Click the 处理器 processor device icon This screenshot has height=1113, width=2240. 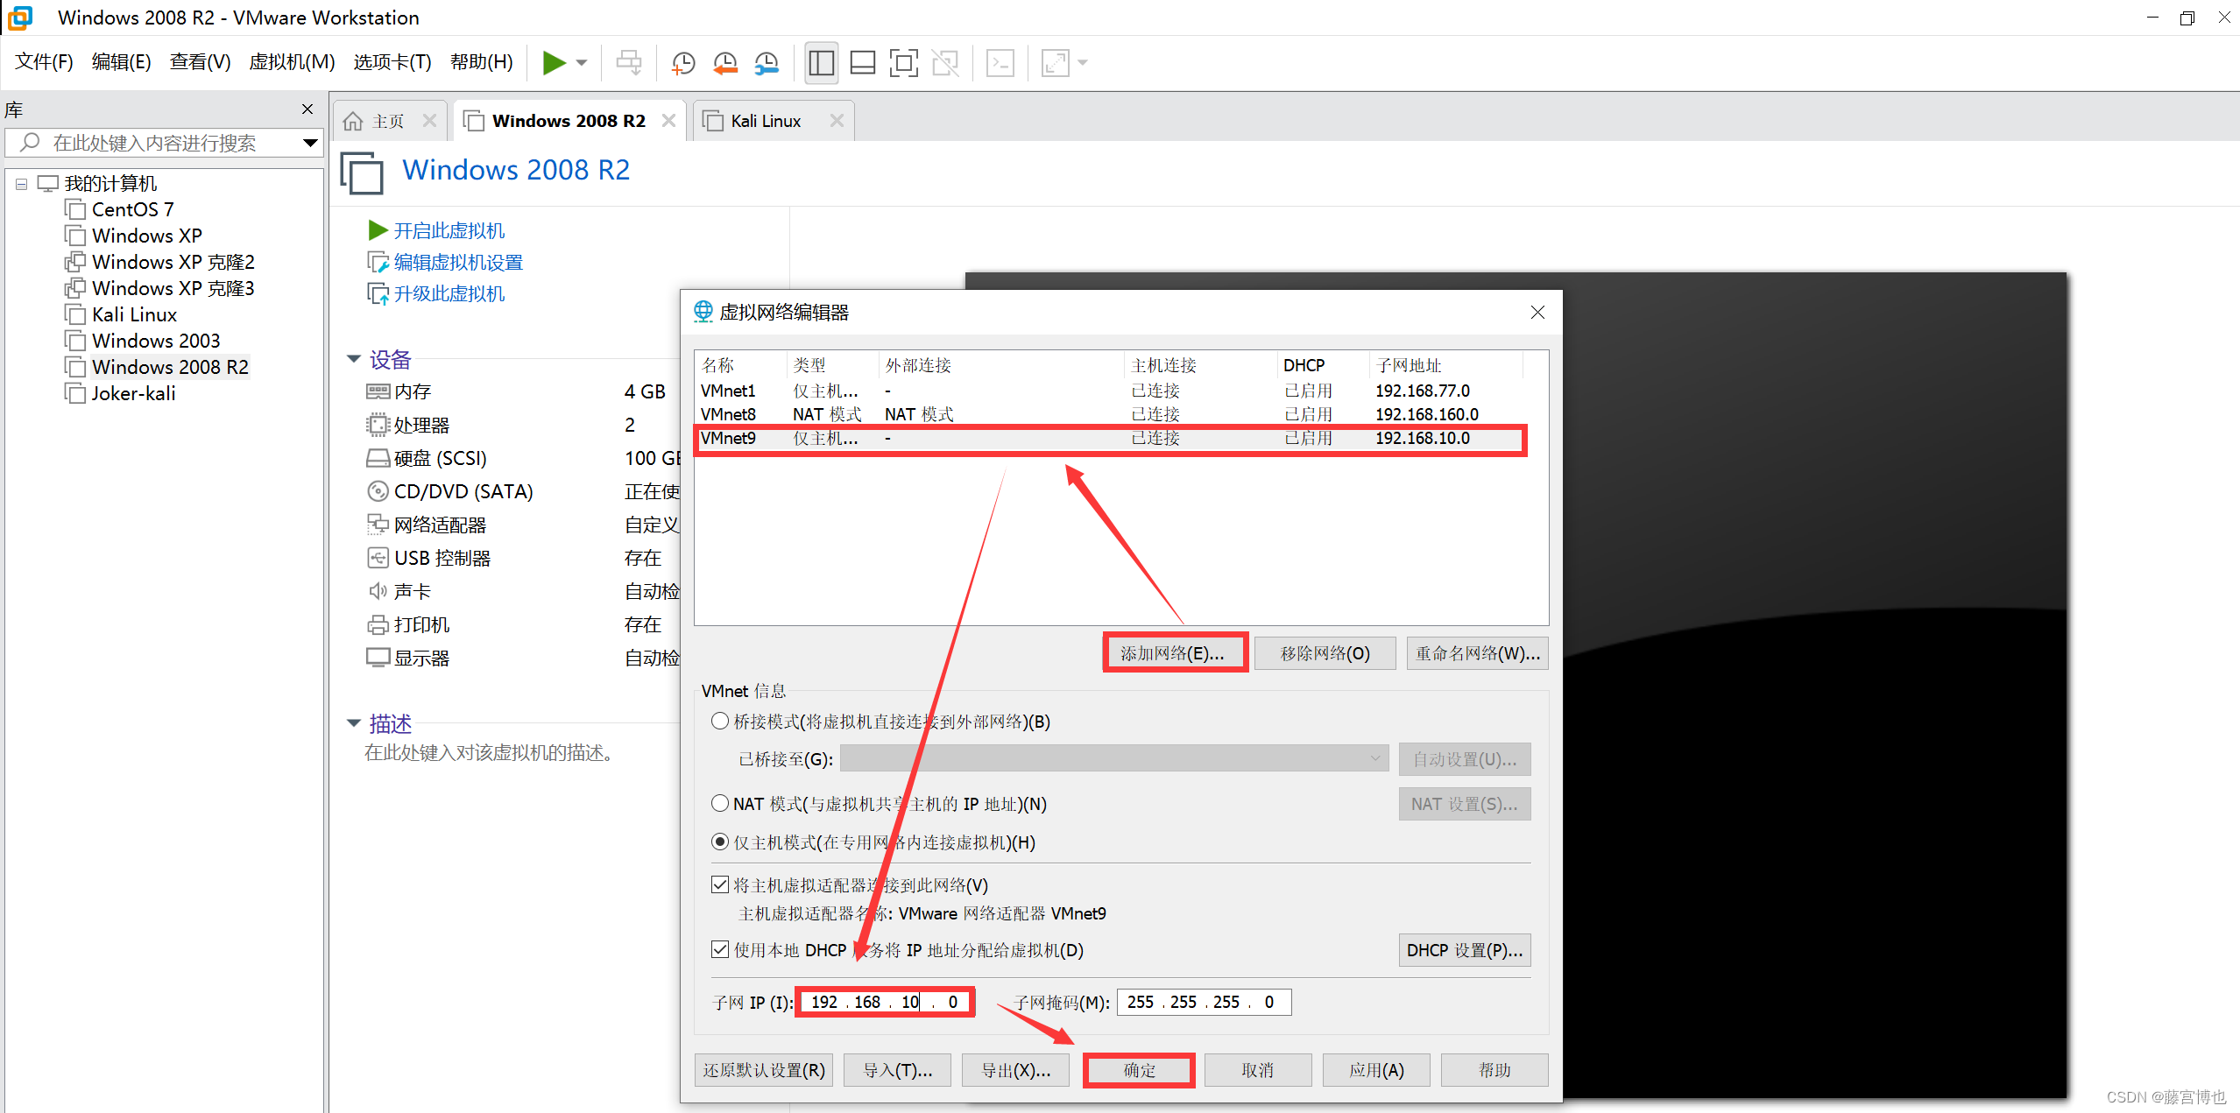click(378, 425)
